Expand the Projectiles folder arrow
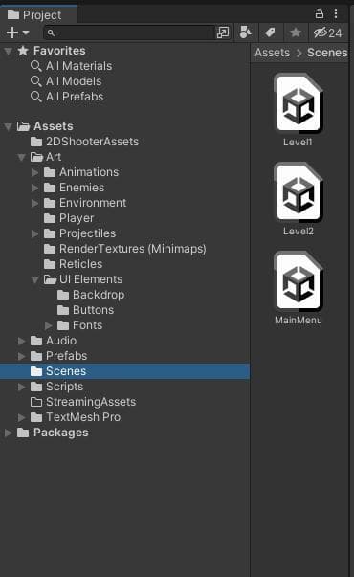354x577 pixels. (x=35, y=233)
